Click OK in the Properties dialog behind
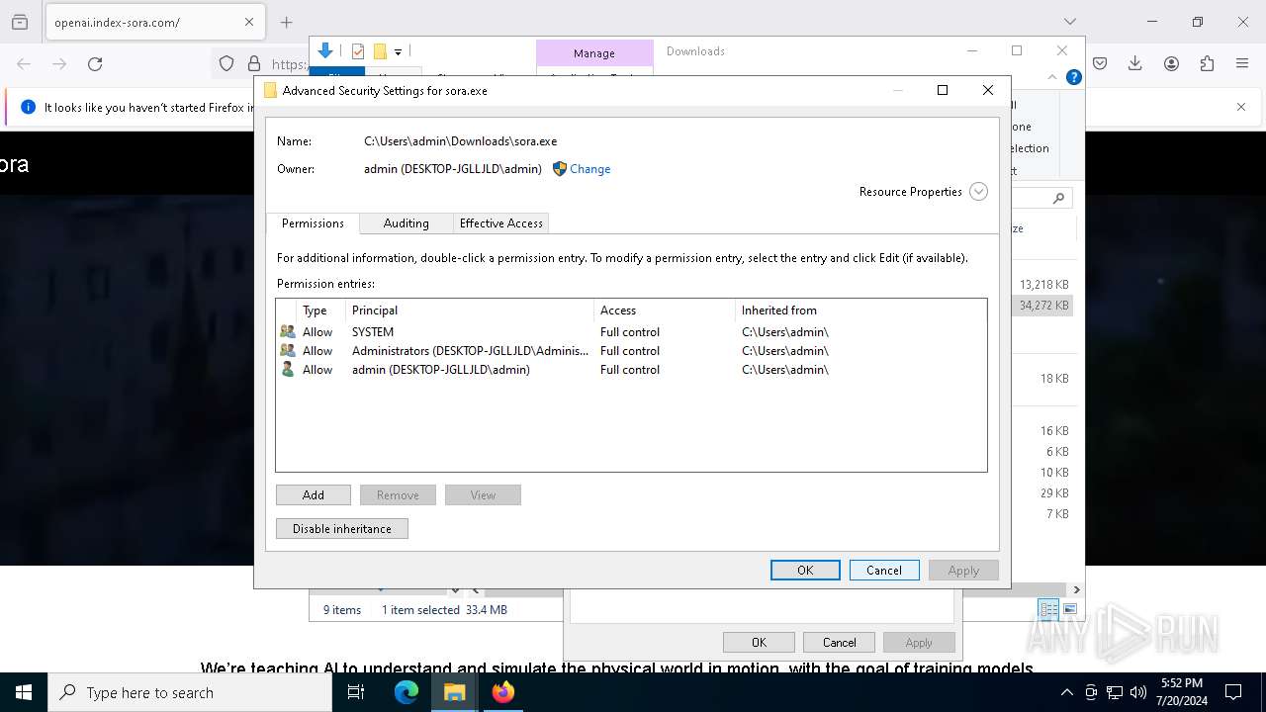Screen dimensions: 1266x712 pyautogui.click(x=759, y=643)
